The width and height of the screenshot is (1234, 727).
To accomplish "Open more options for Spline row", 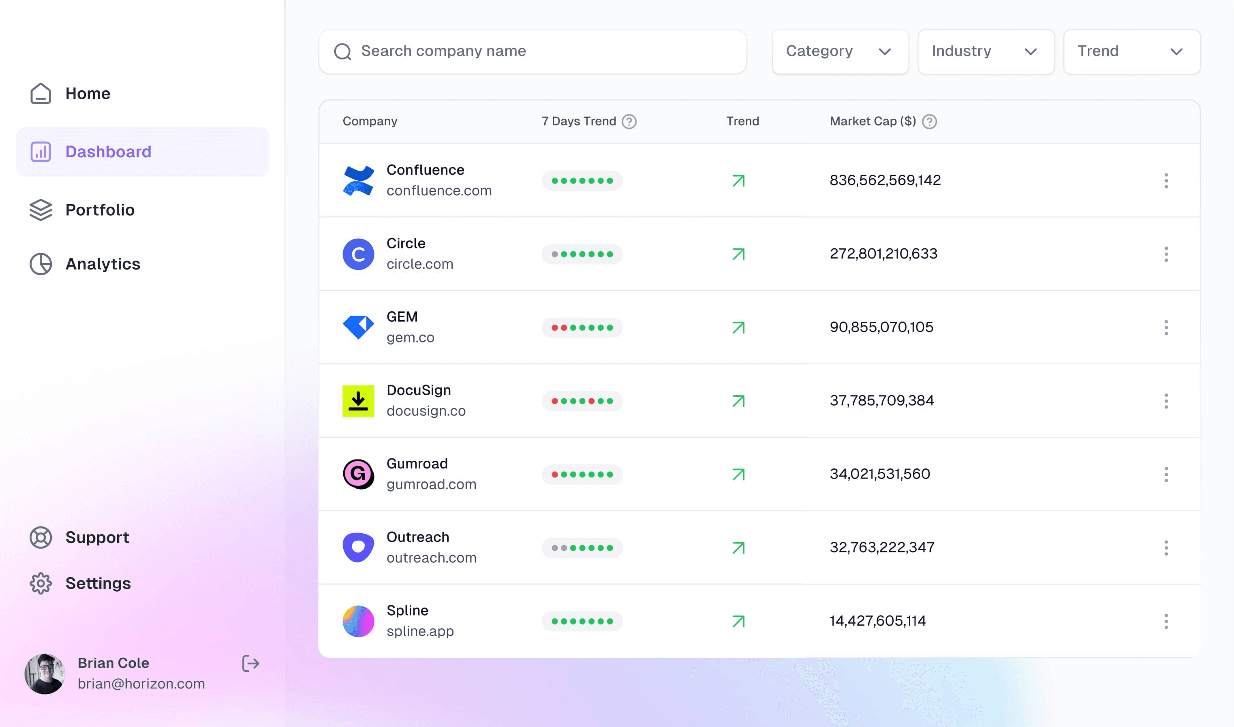I will click(x=1166, y=621).
